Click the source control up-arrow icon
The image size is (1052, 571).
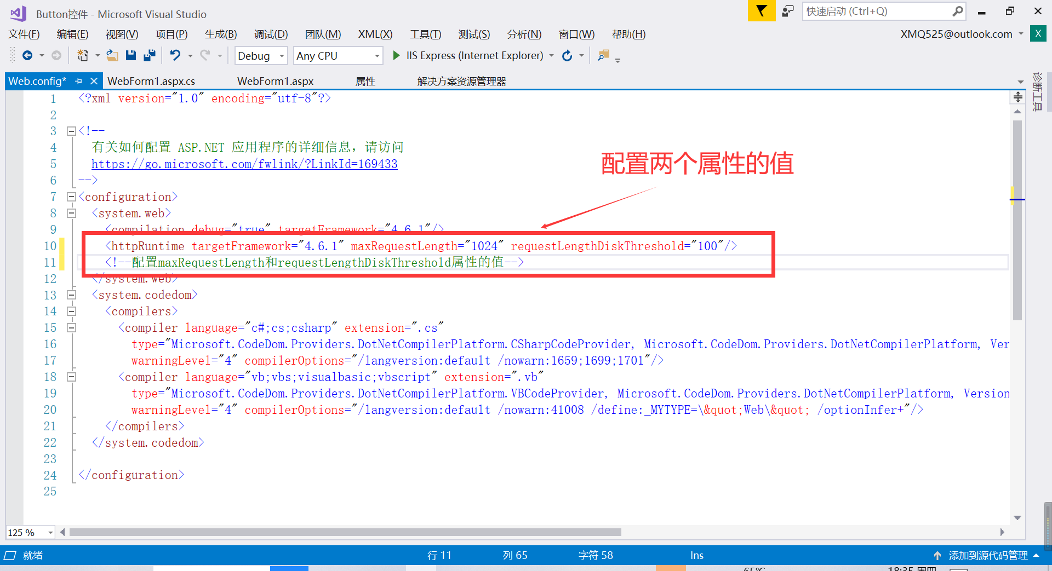937,556
